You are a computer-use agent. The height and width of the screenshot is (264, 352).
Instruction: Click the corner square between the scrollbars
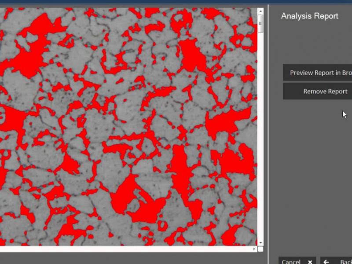coord(260,249)
